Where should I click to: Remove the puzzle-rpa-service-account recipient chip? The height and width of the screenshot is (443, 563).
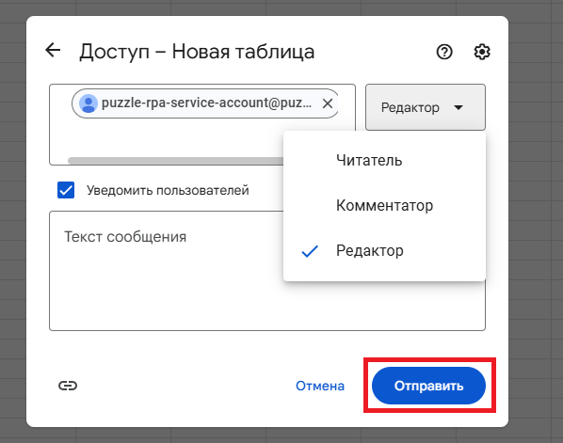[327, 103]
